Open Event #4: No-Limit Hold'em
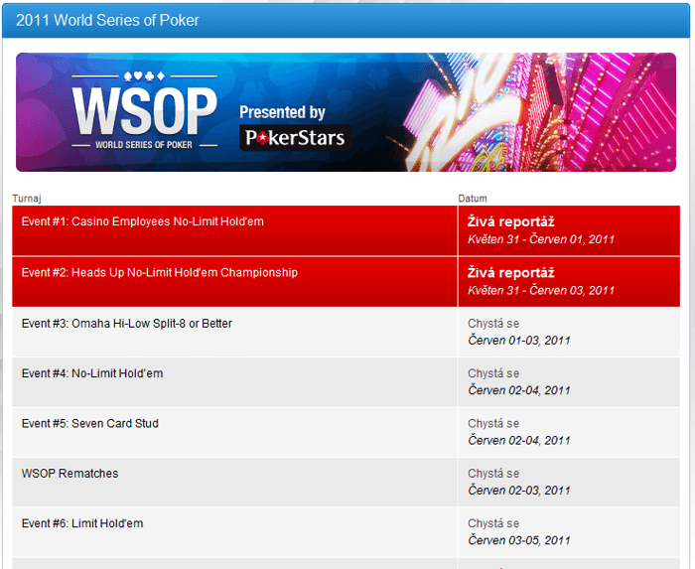 coord(92,373)
